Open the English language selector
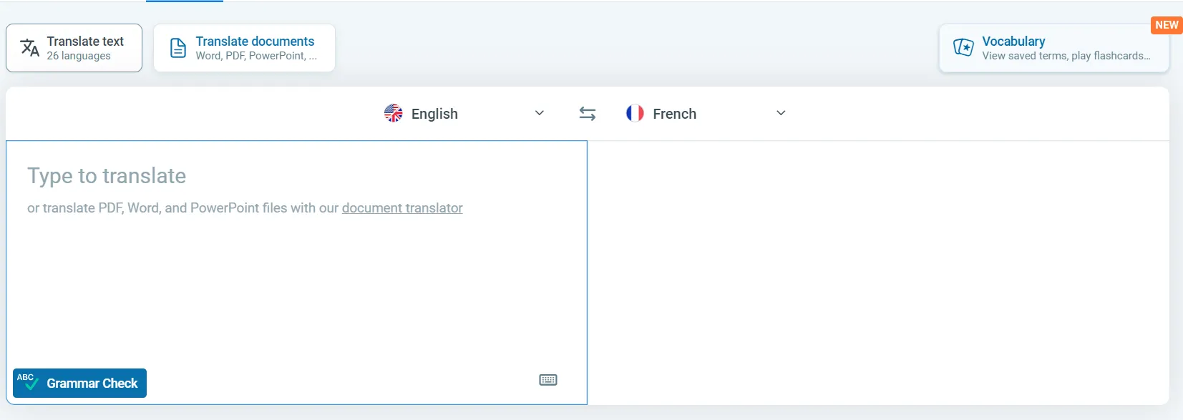1183x420 pixels. 464,113
